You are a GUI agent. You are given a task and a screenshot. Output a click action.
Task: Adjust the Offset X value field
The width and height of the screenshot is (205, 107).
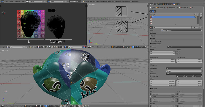click(x=162, y=81)
